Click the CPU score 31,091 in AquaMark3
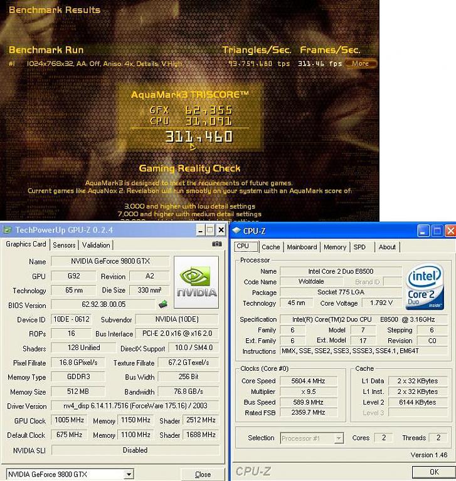456x481 pixels. point(209,121)
